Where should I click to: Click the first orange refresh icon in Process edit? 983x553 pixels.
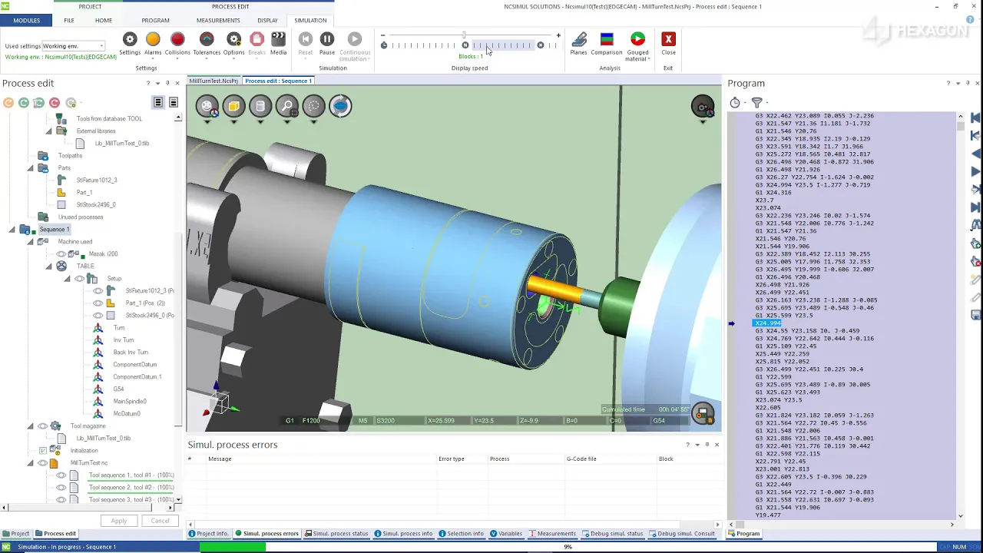click(8, 103)
